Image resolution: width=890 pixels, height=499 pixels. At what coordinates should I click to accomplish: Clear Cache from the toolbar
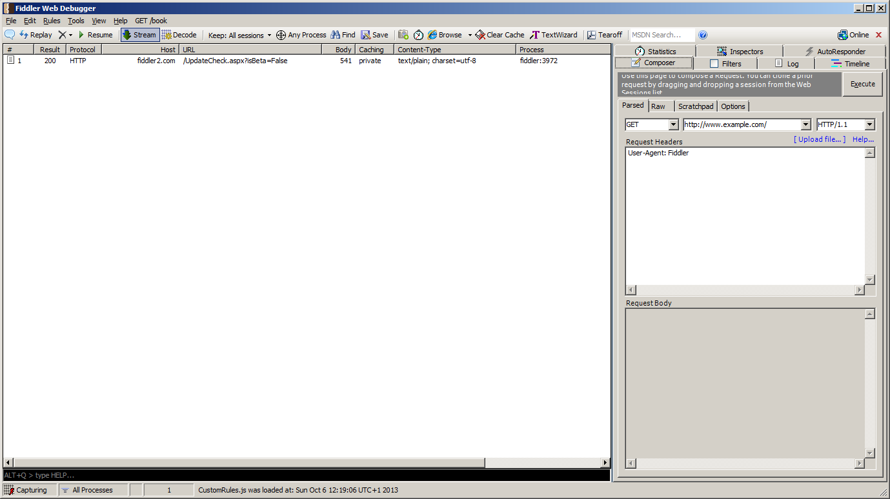tap(500, 35)
